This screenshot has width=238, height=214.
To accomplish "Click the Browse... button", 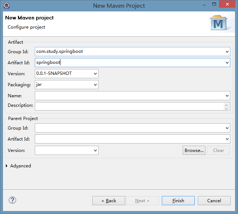I will click(194, 150).
